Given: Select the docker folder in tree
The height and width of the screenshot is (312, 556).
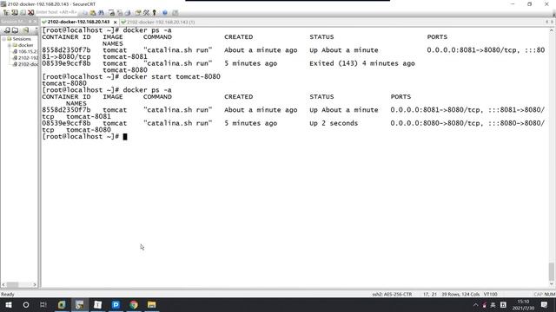Looking at the screenshot, I should point(25,45).
